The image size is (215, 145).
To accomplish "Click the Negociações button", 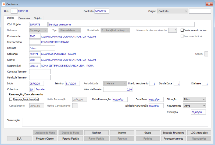I will (x=199, y=139).
